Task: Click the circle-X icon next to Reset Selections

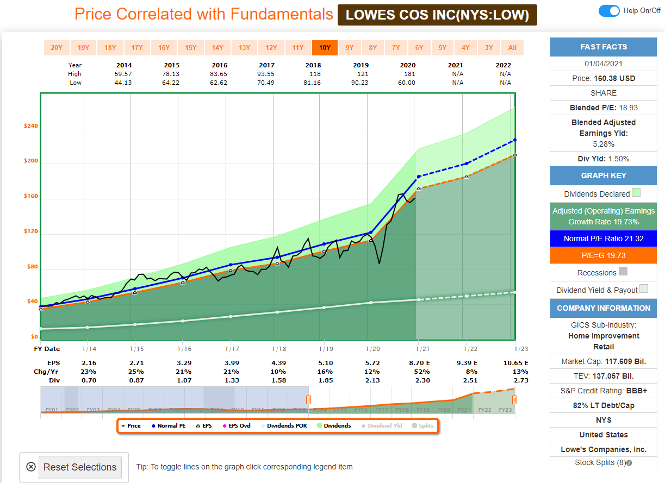Action: [x=31, y=467]
